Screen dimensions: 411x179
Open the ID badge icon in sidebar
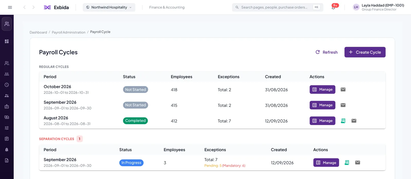7,106
